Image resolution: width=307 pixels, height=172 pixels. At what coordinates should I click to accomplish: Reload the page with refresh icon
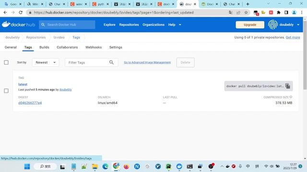coord(21,12)
